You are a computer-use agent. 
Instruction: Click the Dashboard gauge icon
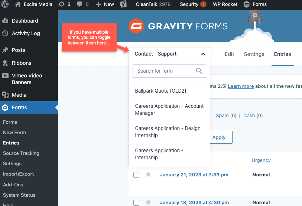tap(5, 21)
